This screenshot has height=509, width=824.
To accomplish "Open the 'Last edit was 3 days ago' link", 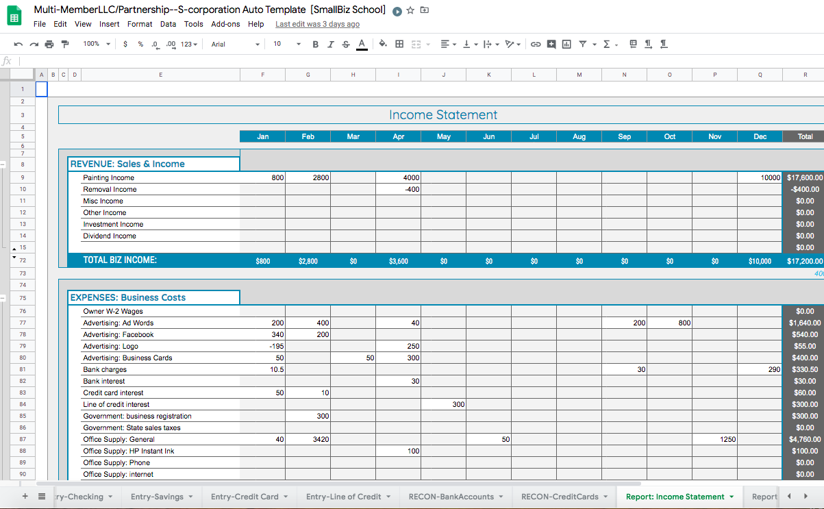I will (317, 24).
